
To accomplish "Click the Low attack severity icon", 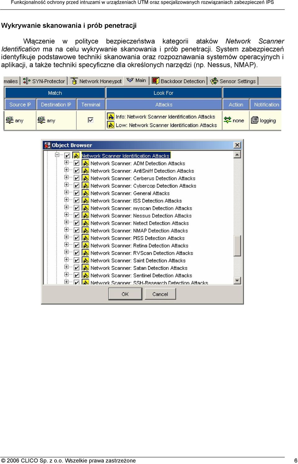I will pos(111,125).
